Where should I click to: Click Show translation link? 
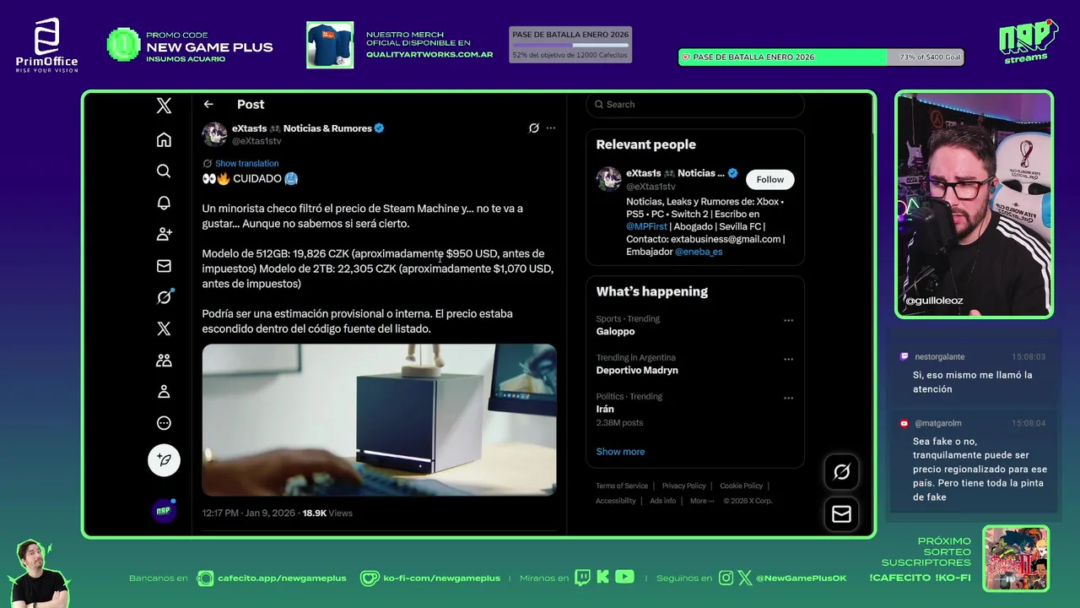pyautogui.click(x=246, y=163)
